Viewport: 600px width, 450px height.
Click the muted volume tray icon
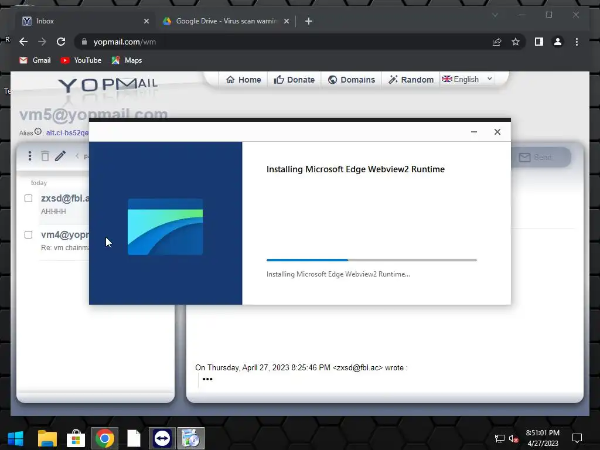tap(513, 438)
